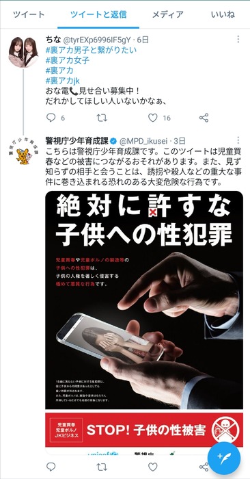Open hashtag #裏アカ男子と繋がりたい
250x479 pixels.
tap(91, 50)
